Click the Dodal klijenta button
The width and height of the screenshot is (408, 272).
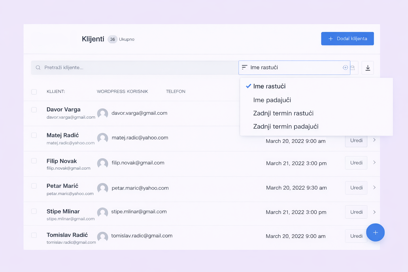click(347, 39)
